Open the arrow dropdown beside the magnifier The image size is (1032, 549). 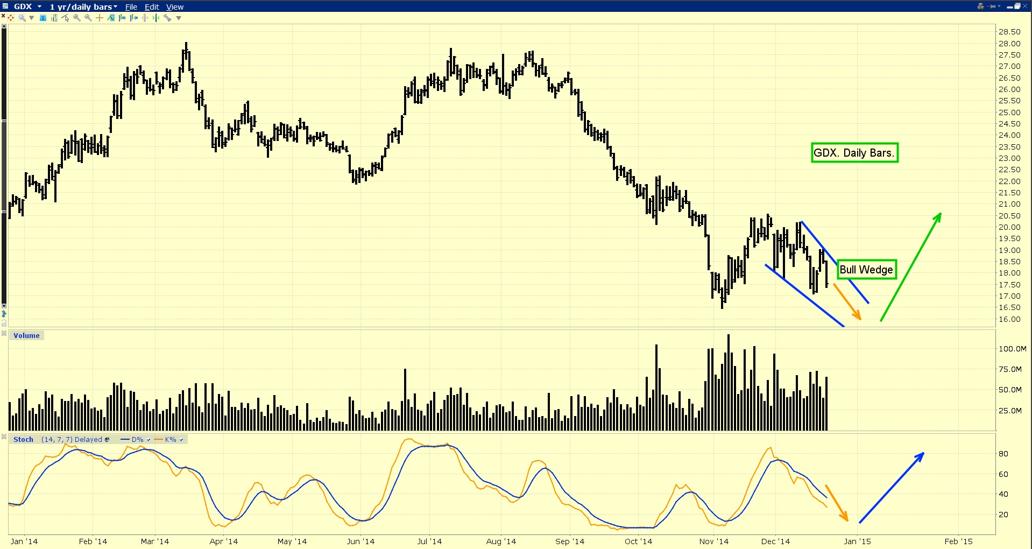click(32, 18)
